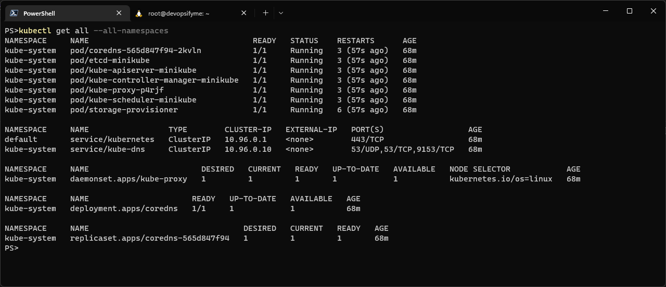The width and height of the screenshot is (666, 287).
Task: Close the PowerShell tab
Action: click(x=119, y=13)
